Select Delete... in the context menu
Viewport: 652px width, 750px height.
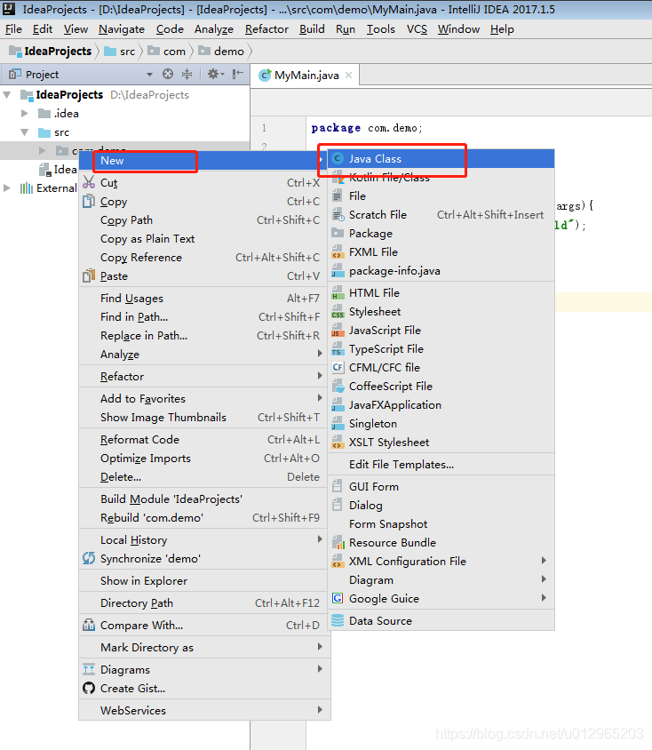click(x=121, y=477)
